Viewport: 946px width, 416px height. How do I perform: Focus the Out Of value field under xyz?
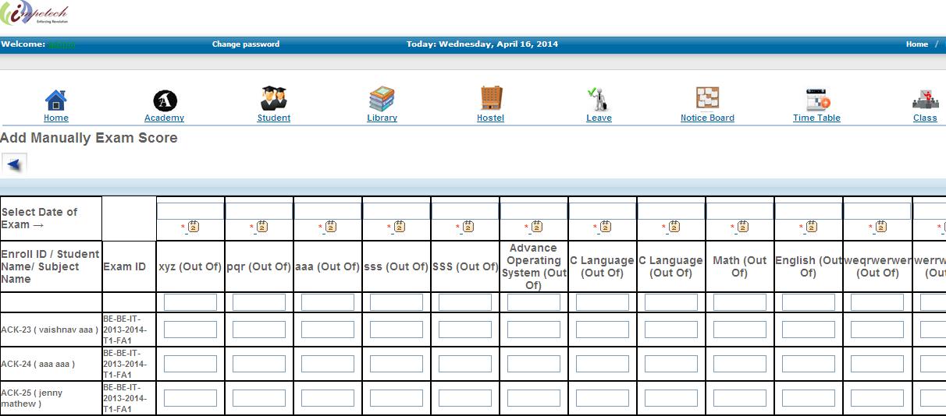[x=190, y=302]
